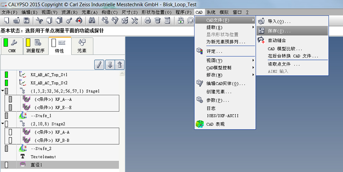The width and height of the screenshot is (343, 172).
Task: Click the loop icon beside Stage1
Action: pos(22,91)
